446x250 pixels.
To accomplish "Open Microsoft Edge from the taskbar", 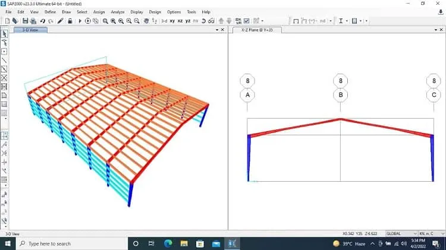I will (168, 243).
